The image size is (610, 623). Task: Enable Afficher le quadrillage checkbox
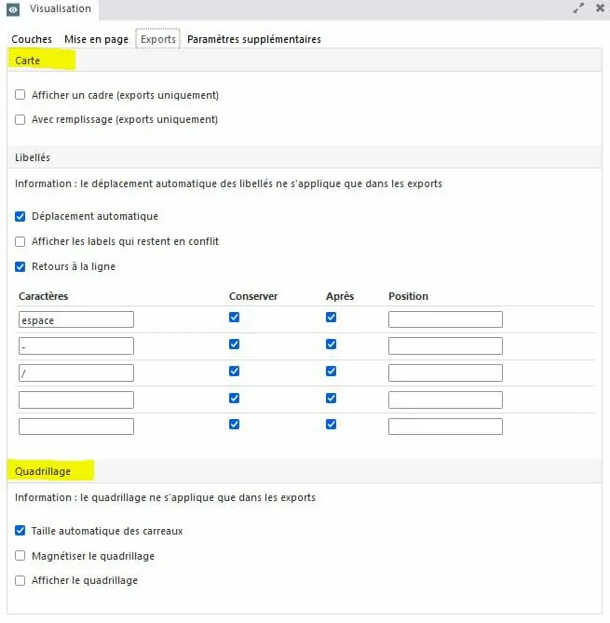click(20, 580)
